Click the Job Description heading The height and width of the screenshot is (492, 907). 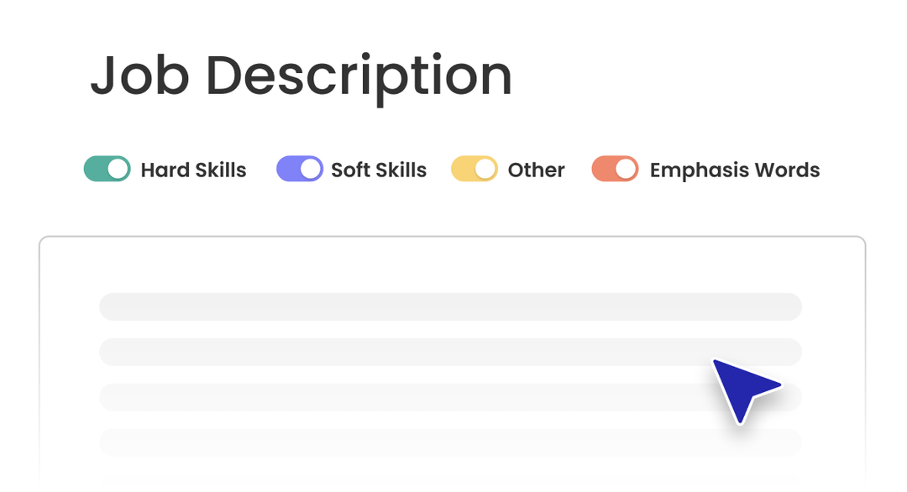(301, 74)
